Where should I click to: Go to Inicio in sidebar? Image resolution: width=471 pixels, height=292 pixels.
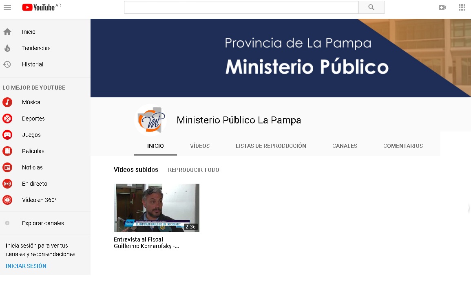click(29, 32)
